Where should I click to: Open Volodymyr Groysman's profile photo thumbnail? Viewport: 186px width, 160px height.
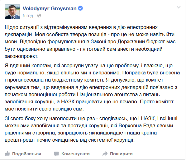pyautogui.click(x=12, y=12)
